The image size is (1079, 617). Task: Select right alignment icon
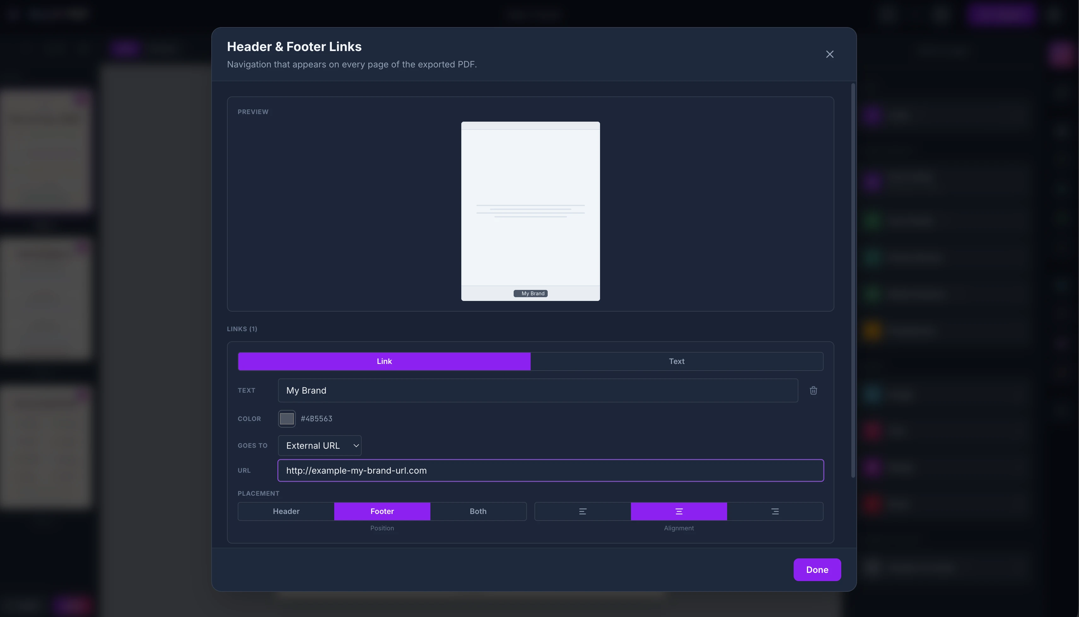click(775, 511)
